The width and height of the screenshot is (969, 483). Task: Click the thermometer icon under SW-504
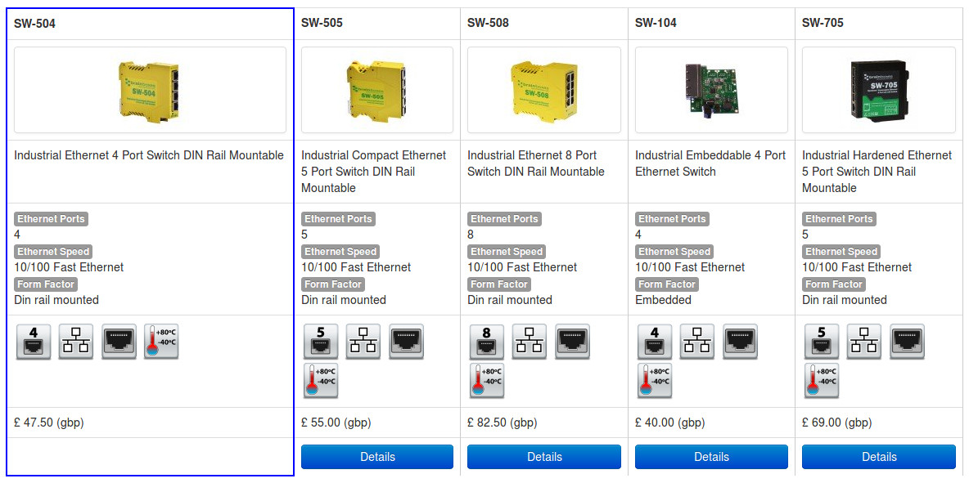tap(161, 342)
